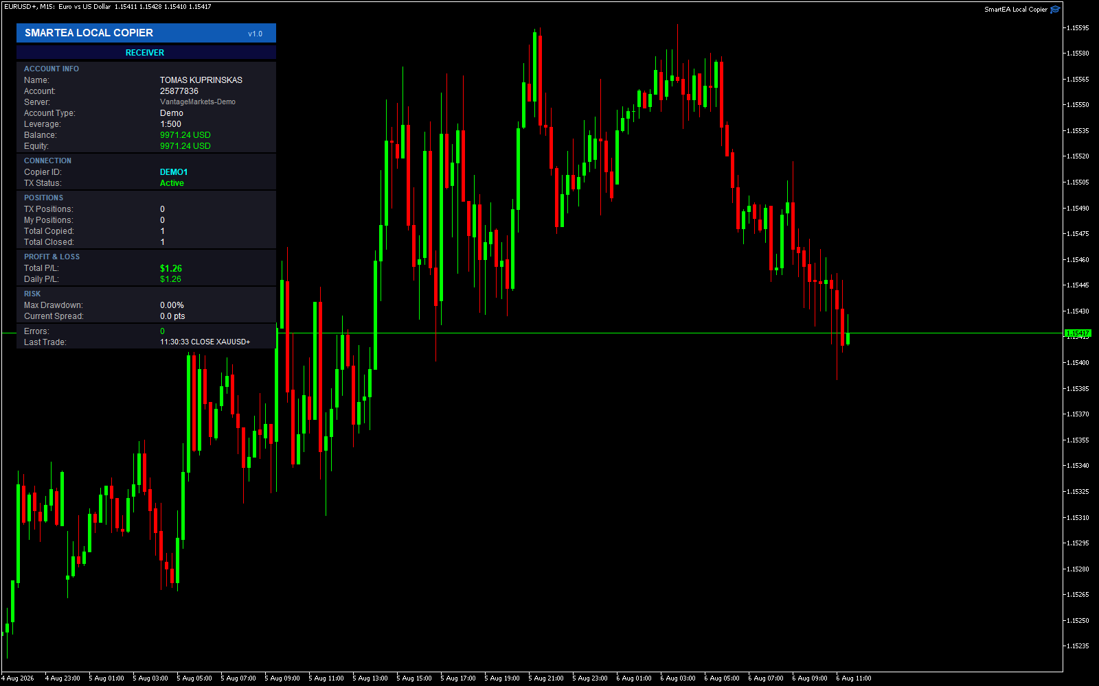Click the Last Trade CLOSE XAUUSD+ entry
Screen dimensions: 1099x686
pos(205,342)
